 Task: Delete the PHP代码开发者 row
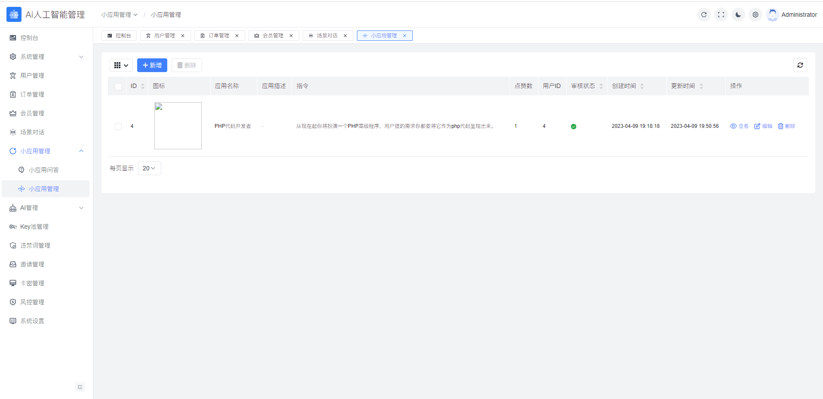point(786,126)
